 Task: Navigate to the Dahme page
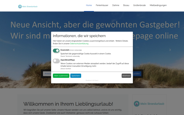[116, 5]
